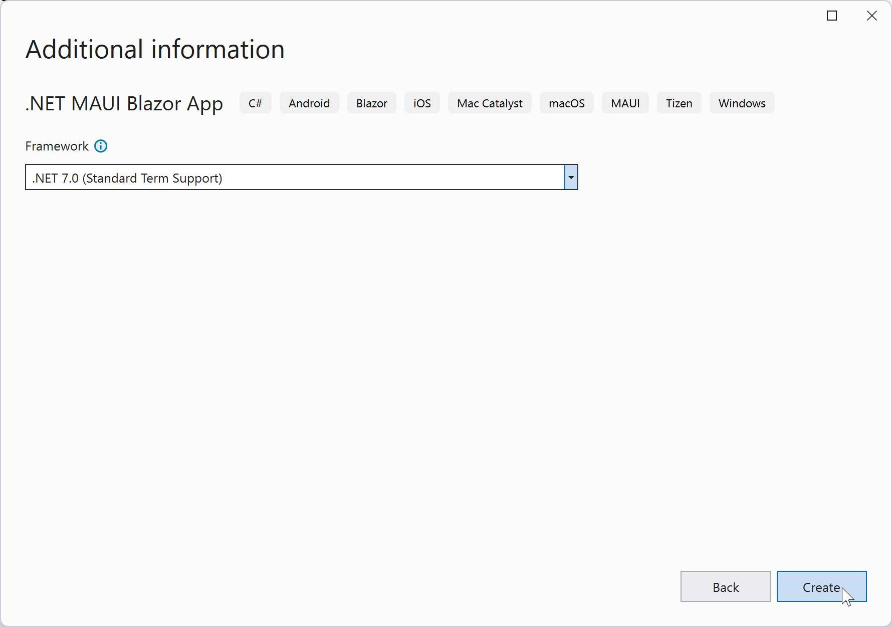Click the .NET MAUI Blazor App template name
Viewport: 892px width, 627px height.
point(124,104)
